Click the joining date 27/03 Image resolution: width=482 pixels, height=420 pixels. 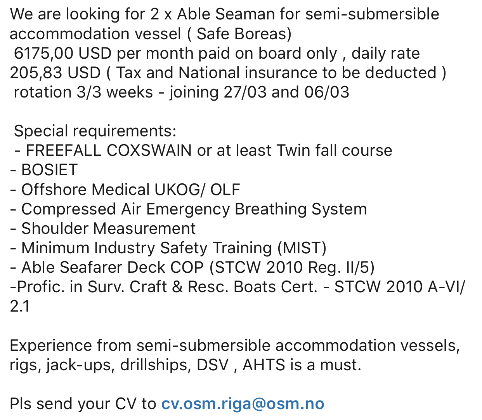tap(245, 92)
